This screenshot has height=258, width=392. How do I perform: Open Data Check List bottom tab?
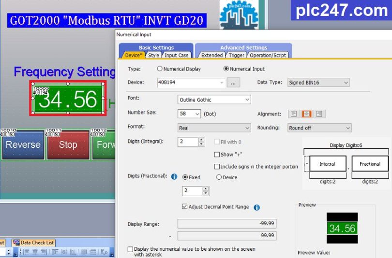pos(33,243)
